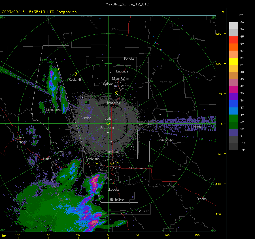The height and width of the screenshot is (239, 255).
Task: Click the Didsbury city label
Action: pyautogui.click(x=107, y=127)
